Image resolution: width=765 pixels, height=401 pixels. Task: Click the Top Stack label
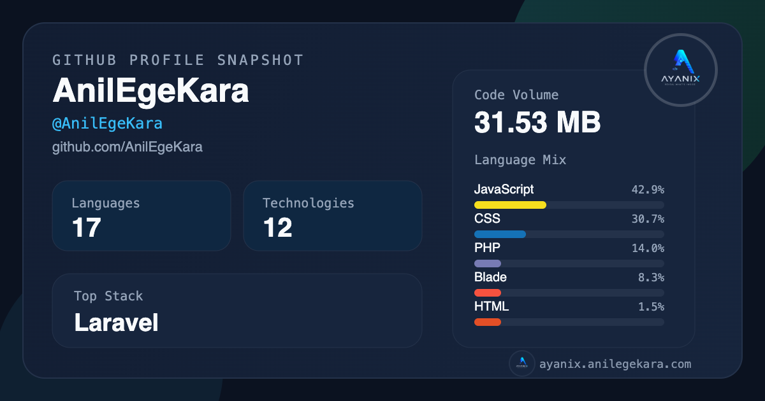pyautogui.click(x=108, y=296)
